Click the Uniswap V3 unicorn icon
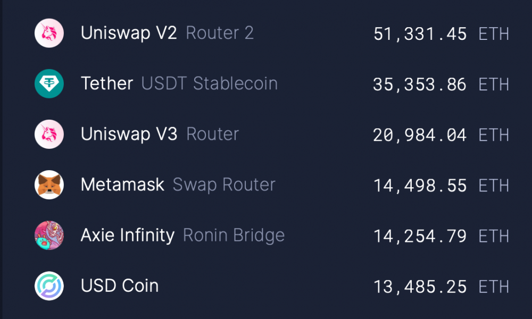532x319 pixels. coord(49,134)
